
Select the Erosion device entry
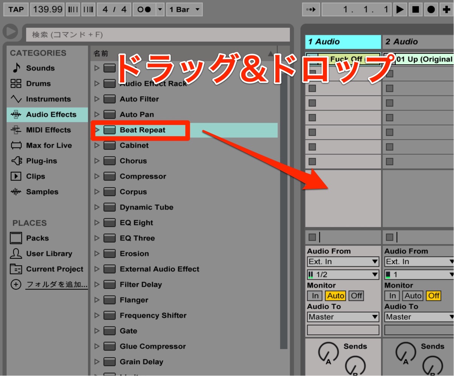coord(184,253)
